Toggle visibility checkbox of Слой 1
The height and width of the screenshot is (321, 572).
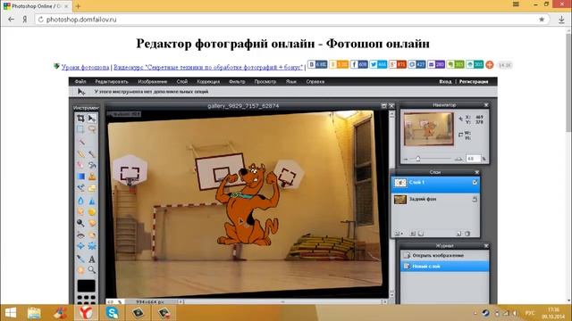[475, 182]
